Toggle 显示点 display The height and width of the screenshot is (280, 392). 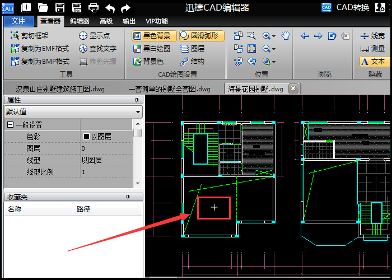click(x=95, y=35)
